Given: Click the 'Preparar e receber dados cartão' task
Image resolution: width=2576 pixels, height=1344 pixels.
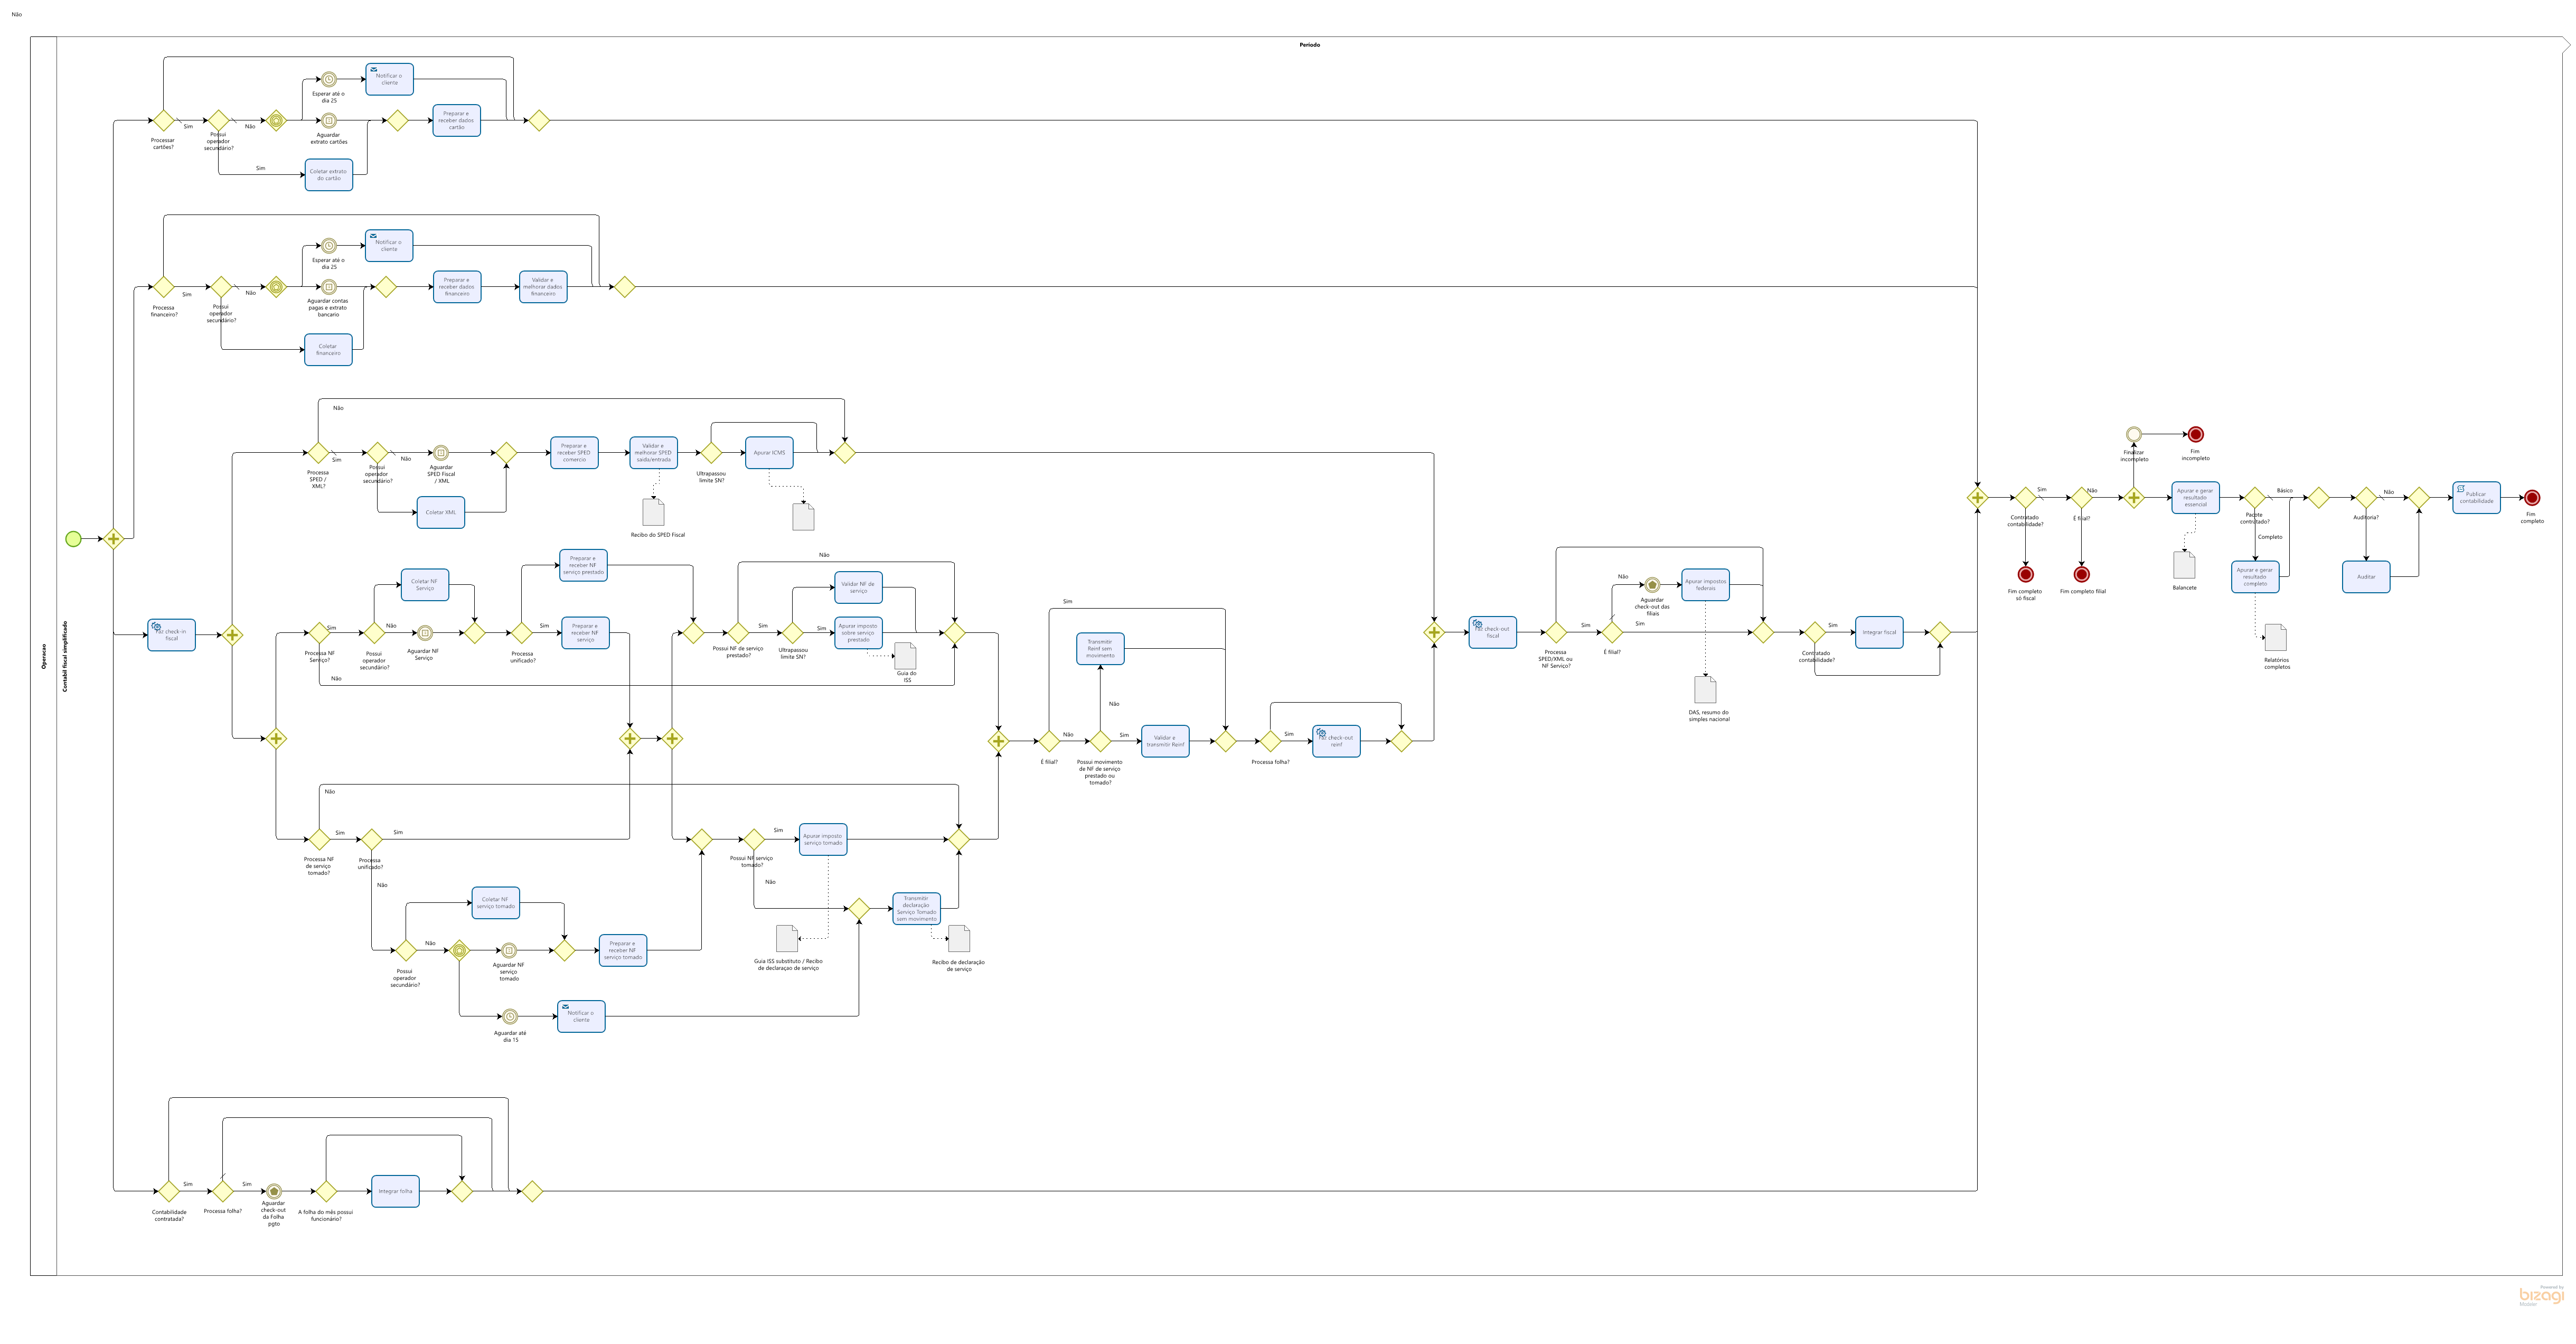Looking at the screenshot, I should click(456, 121).
